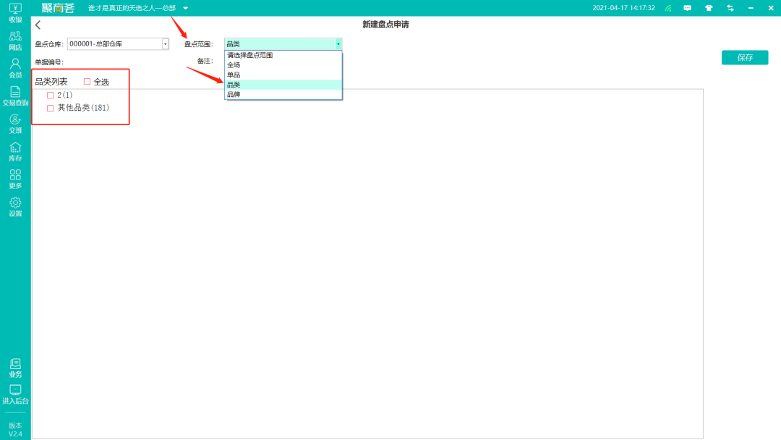Open the store name dropdown in title bar
The height and width of the screenshot is (440, 781).
tap(185, 8)
